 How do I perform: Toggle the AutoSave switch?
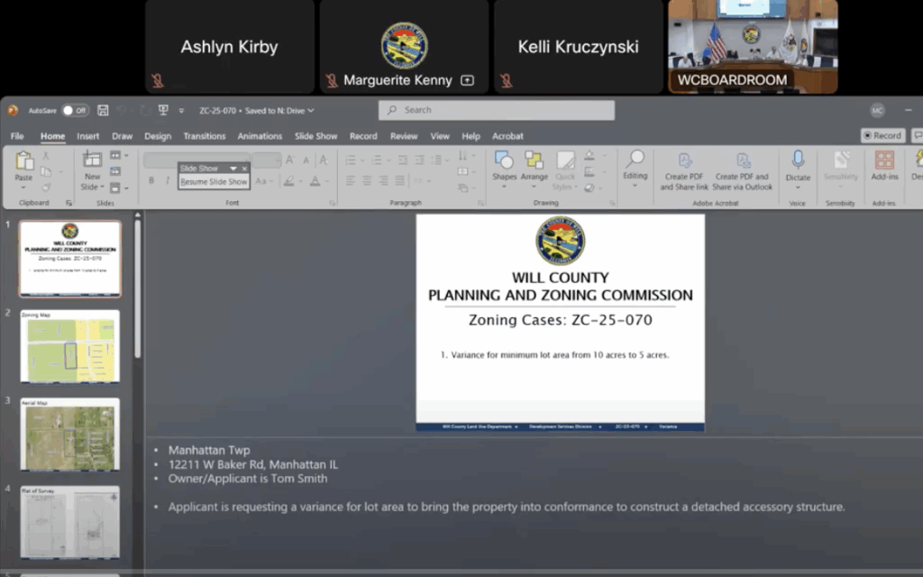tap(75, 110)
